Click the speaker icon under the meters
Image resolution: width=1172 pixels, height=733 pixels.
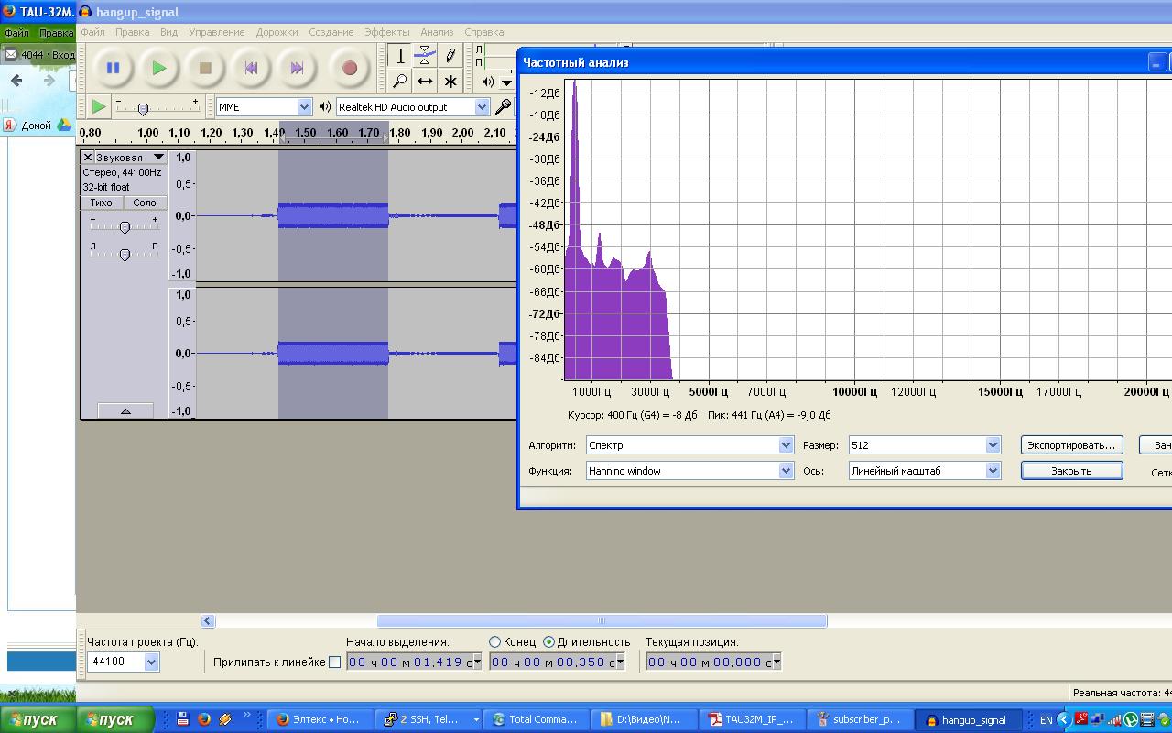[487, 82]
